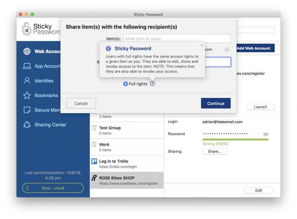Click the Sticky Password padlock logo
This screenshot has width=297, height=219.
click(x=26, y=29)
